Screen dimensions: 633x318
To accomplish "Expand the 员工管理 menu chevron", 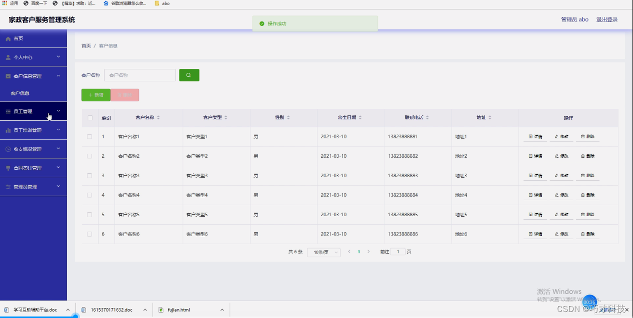I will pos(58,111).
